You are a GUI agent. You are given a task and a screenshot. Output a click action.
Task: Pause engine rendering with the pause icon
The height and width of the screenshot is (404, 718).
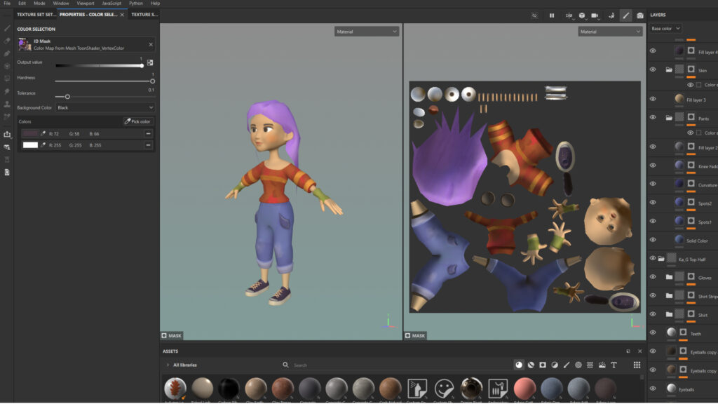[552, 15]
